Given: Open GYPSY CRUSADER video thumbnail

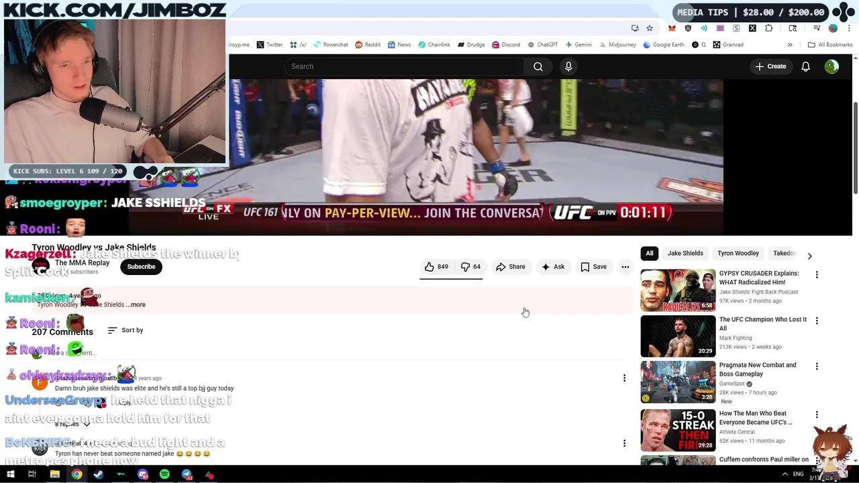Looking at the screenshot, I should (x=678, y=290).
